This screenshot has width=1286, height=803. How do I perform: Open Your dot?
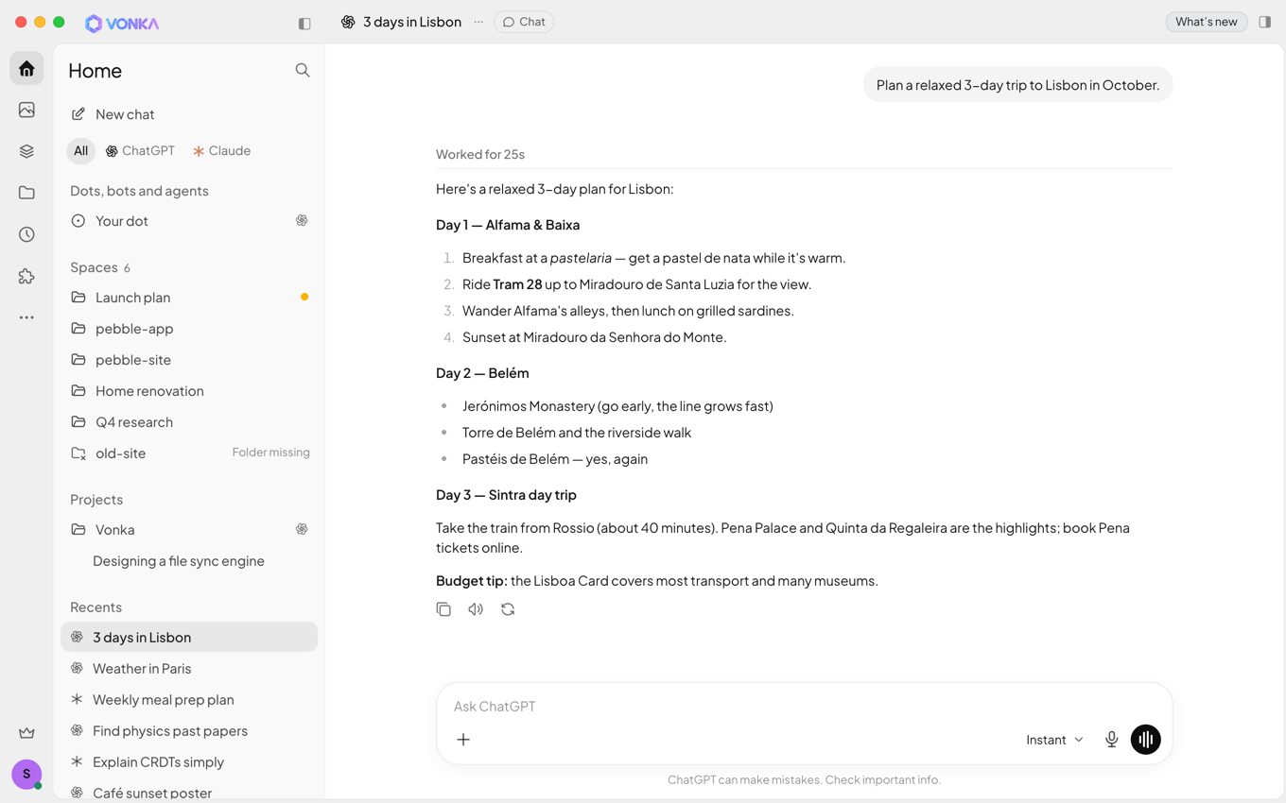coord(189,221)
